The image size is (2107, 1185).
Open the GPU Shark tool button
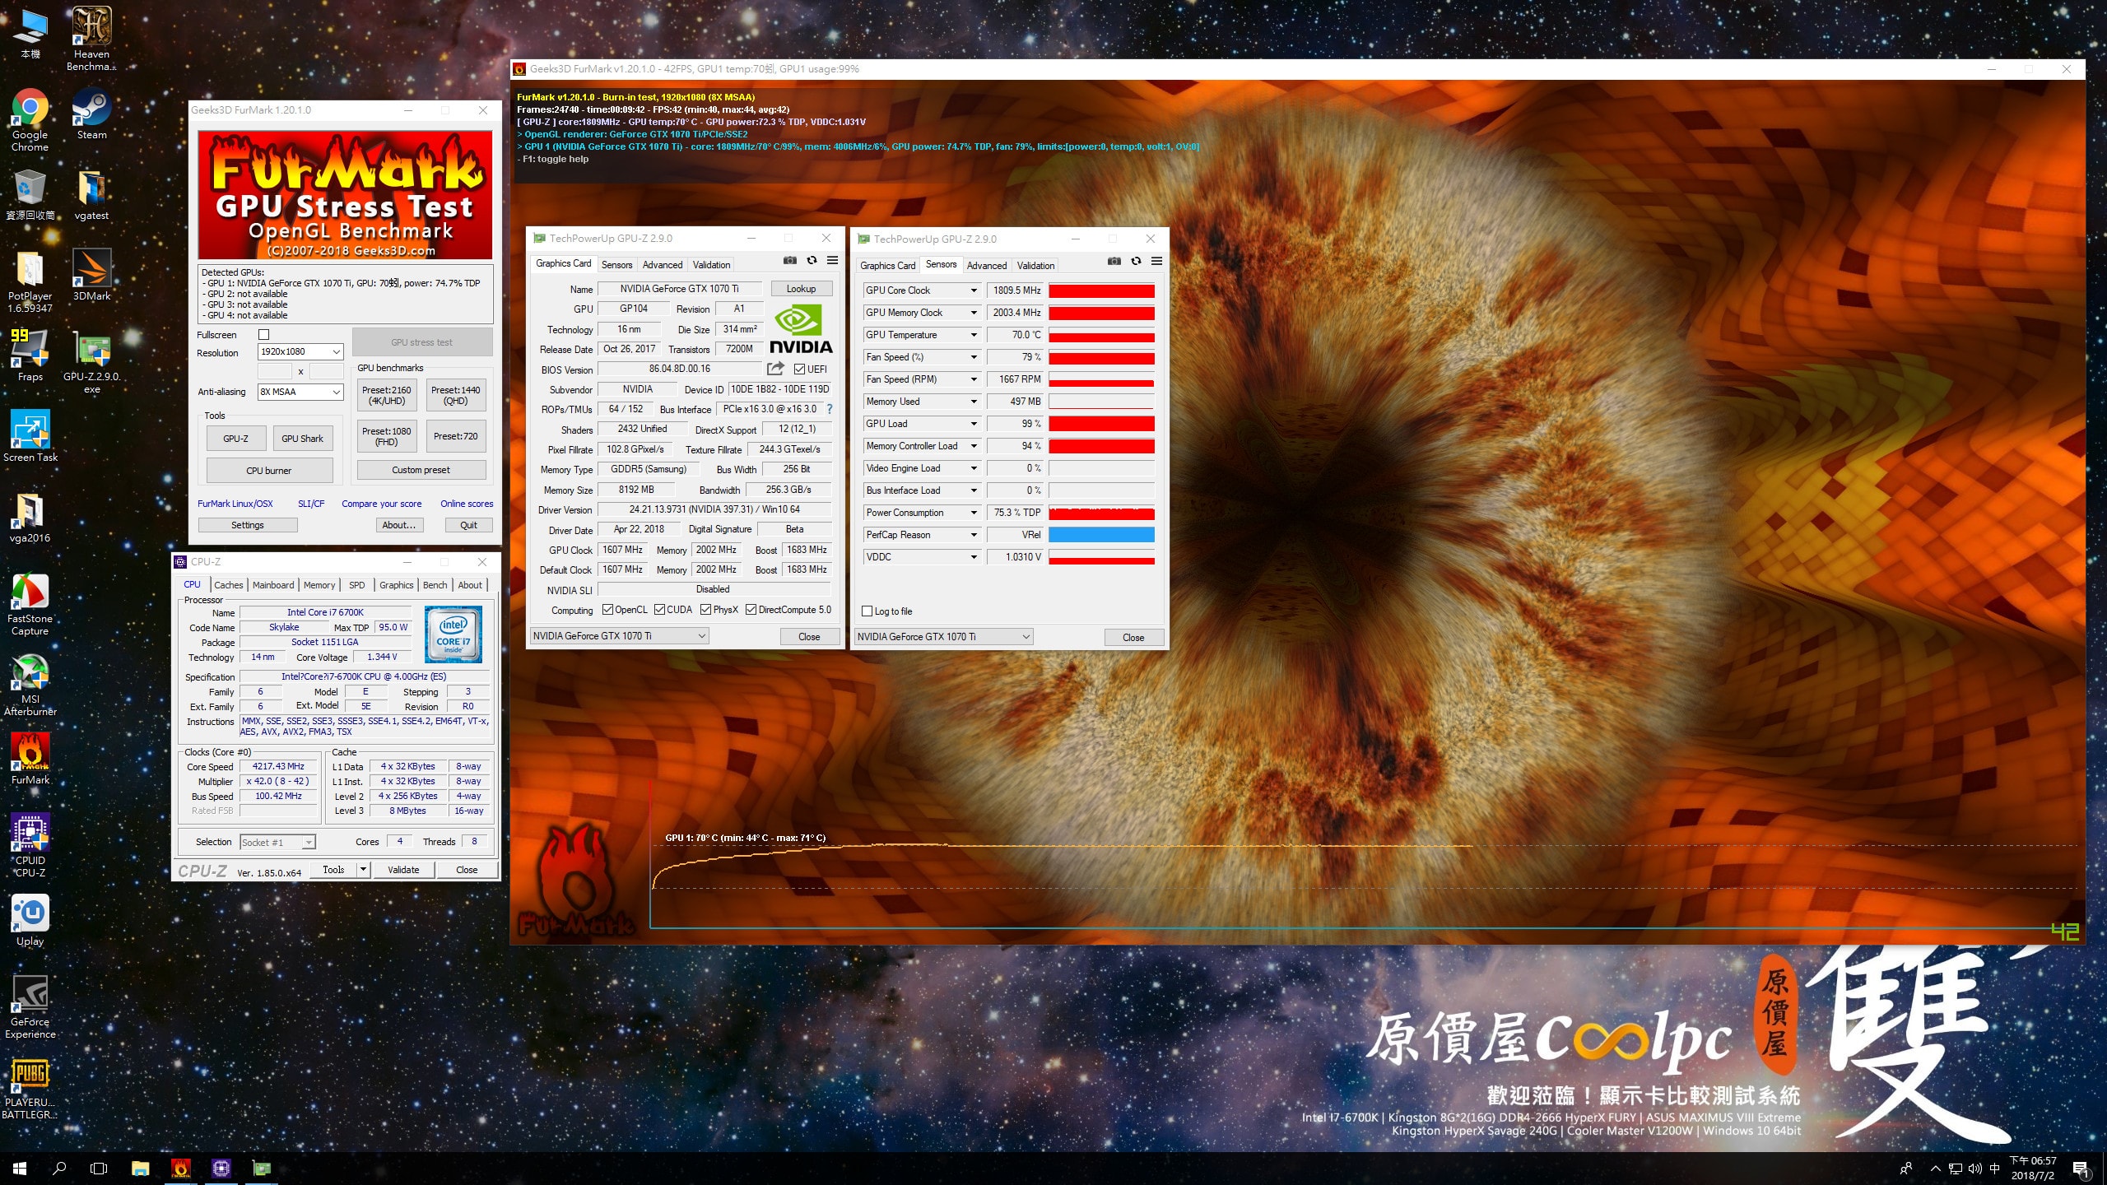click(302, 439)
